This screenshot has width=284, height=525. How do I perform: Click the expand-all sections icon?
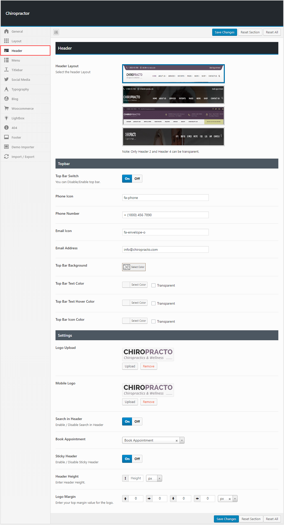[56, 32]
